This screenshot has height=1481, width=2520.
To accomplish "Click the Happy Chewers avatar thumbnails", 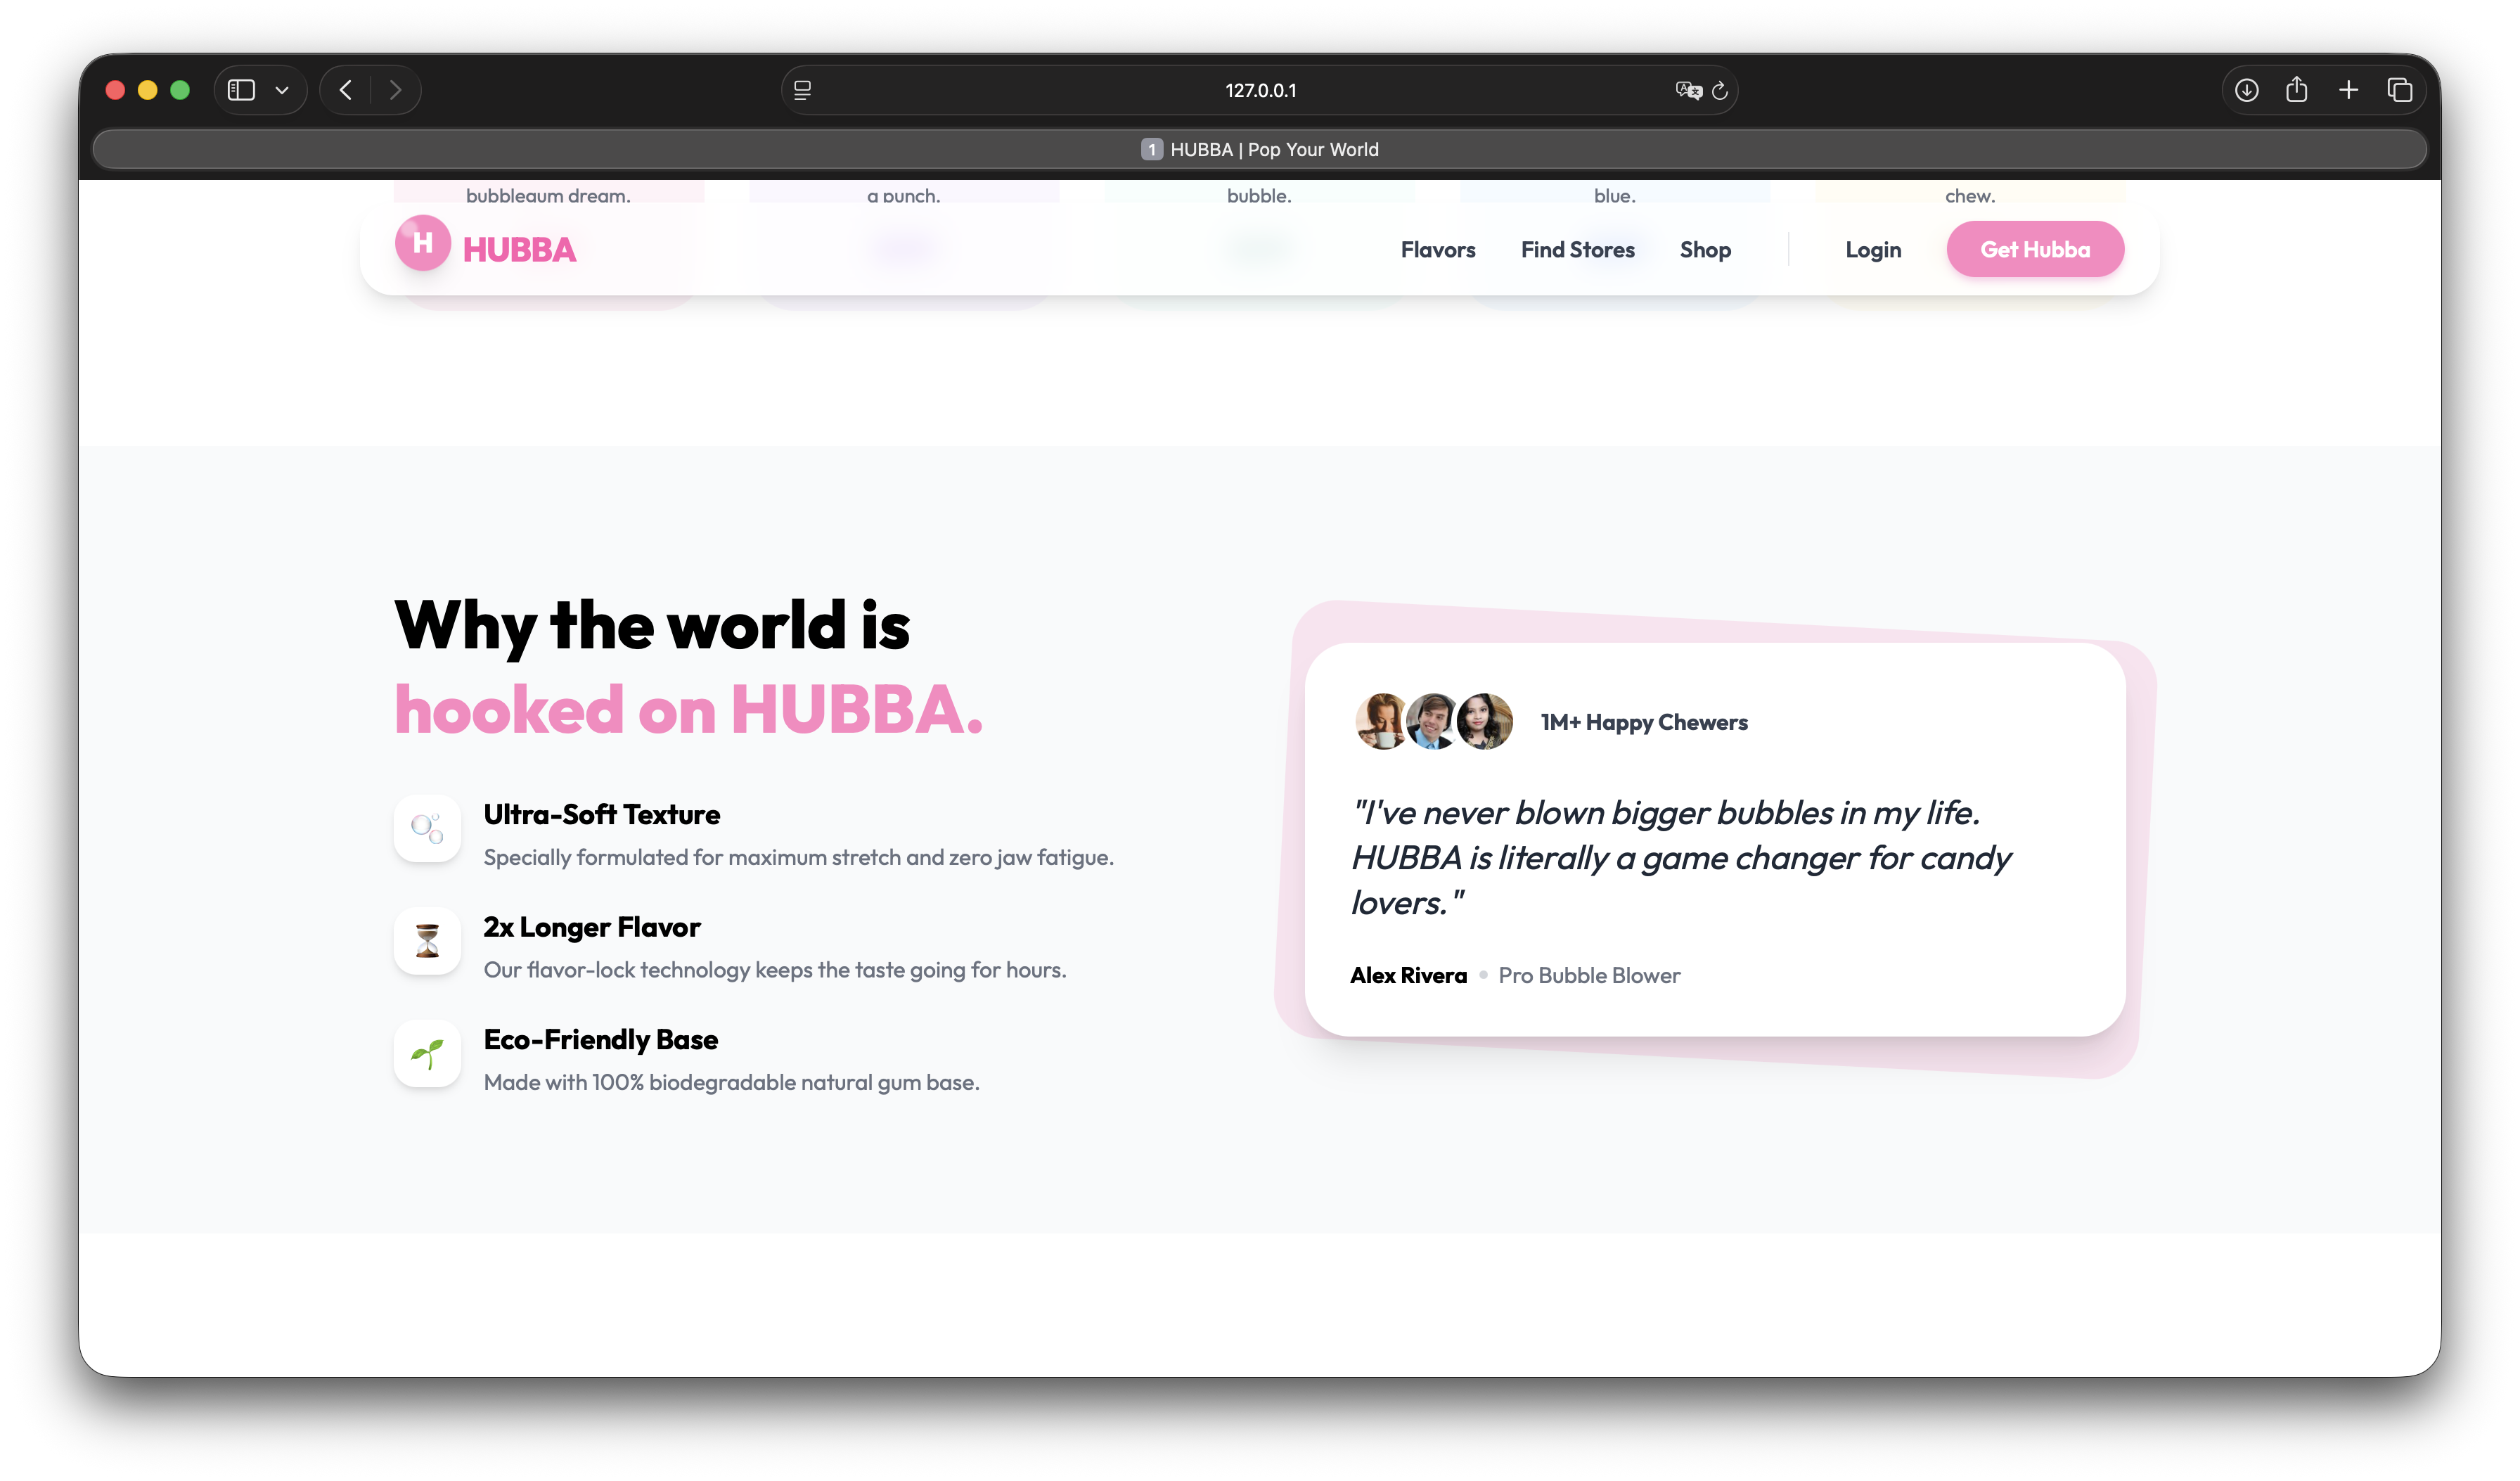I will click(1434, 721).
